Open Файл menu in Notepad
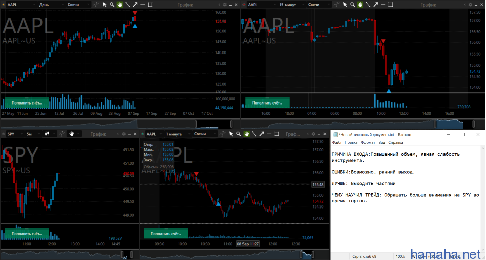This screenshot has height=260, width=486. tap(336, 142)
